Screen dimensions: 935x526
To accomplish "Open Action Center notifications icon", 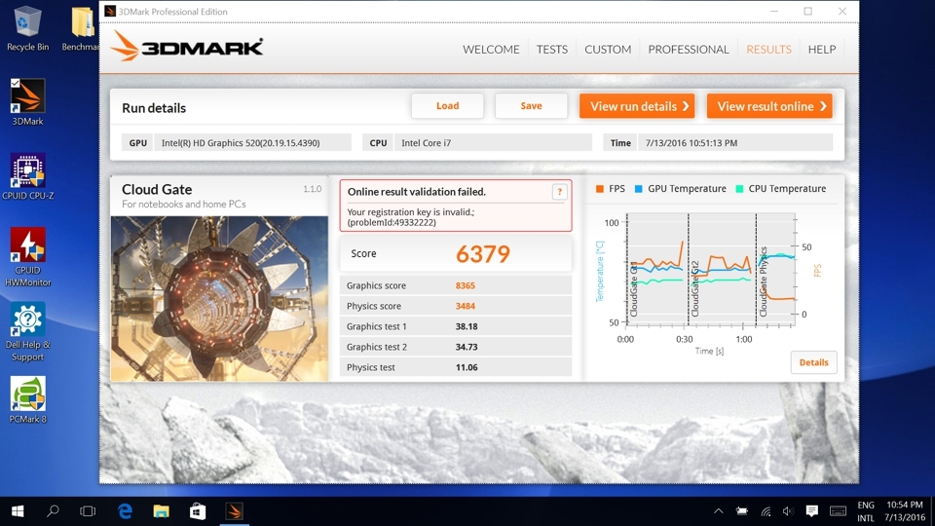I will point(811,511).
